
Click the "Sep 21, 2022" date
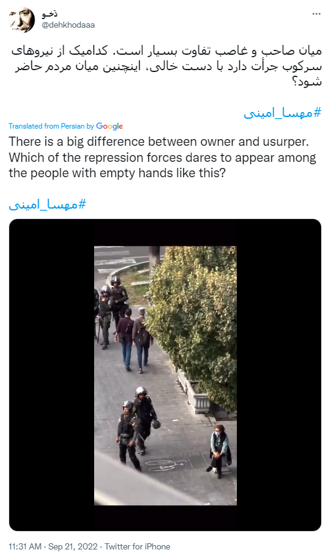pyautogui.click(x=73, y=546)
